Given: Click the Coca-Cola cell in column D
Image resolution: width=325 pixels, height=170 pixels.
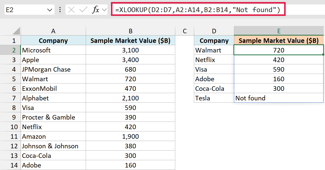Looking at the screenshot, I should [214, 89].
